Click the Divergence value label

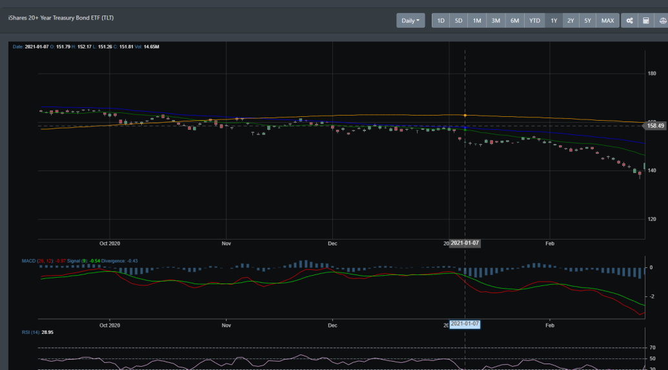(119, 261)
